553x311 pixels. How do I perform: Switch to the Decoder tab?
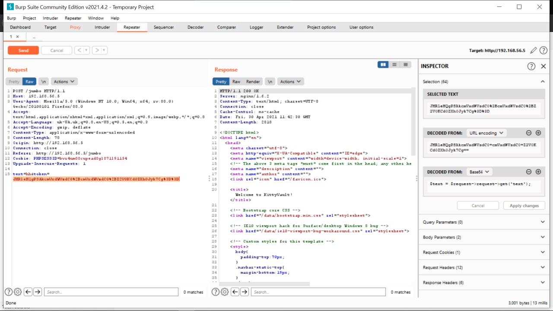pyautogui.click(x=195, y=27)
